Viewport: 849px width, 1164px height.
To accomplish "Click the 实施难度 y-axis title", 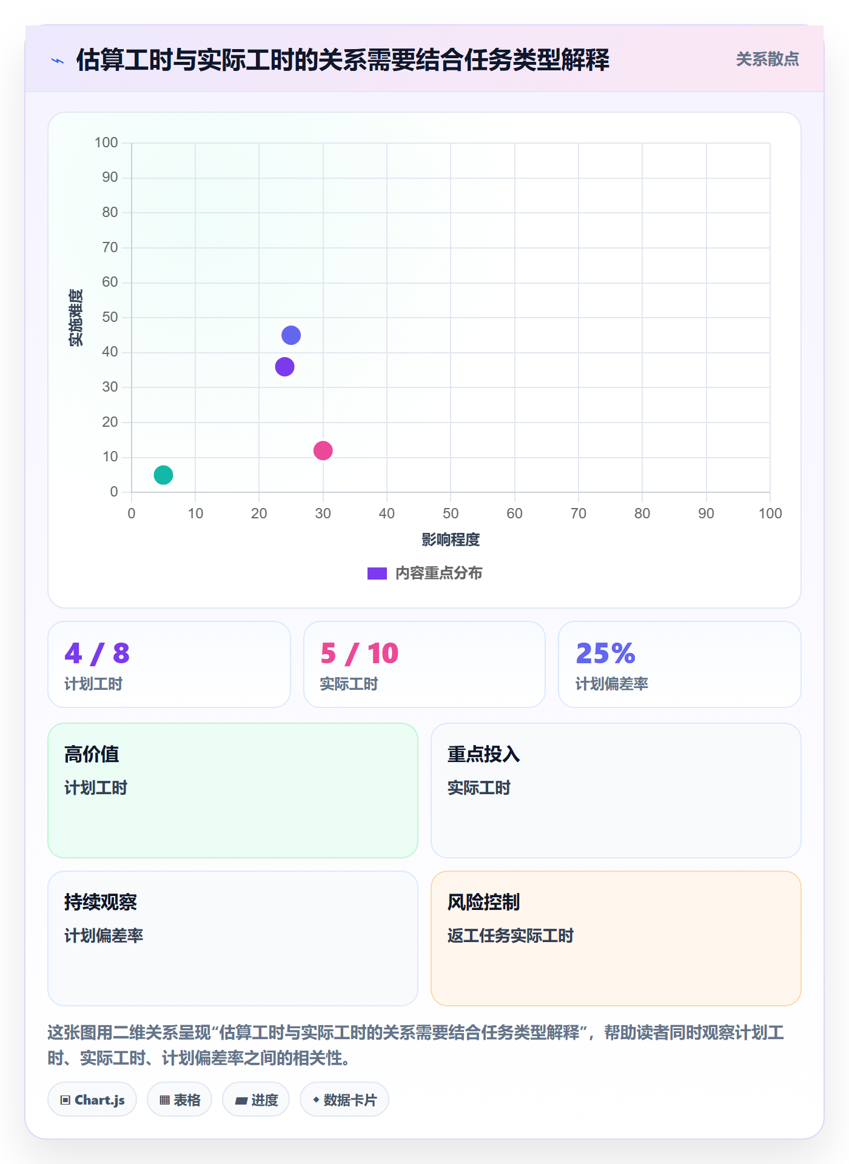I will [76, 317].
